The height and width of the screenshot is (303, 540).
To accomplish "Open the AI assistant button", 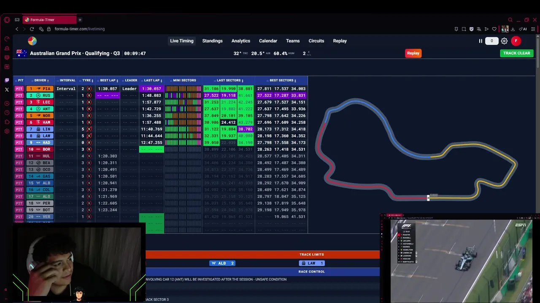I will [523, 29].
